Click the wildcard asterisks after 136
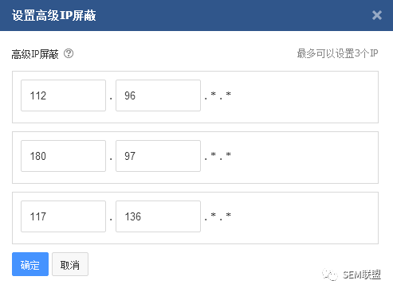This screenshot has width=393, height=292. [218, 216]
